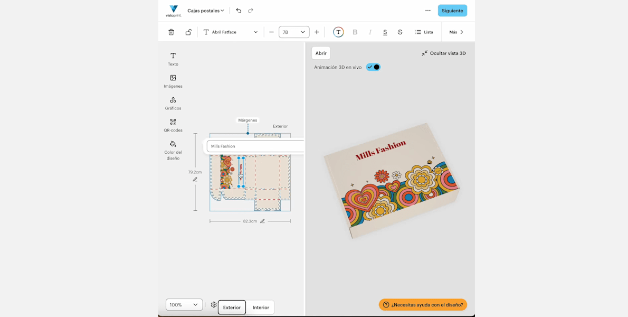Decrease font size with minus button
Image resolution: width=628 pixels, height=317 pixels.
click(271, 32)
